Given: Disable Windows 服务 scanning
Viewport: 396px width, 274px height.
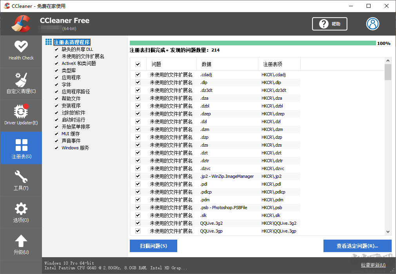Looking at the screenshot, I should click(56, 148).
